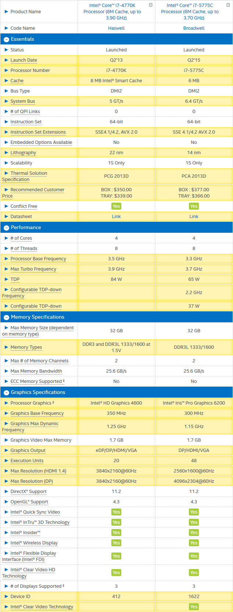Remove the i7-5775C column with its close icon
This screenshot has height=612, width=233.
pos(228,5)
